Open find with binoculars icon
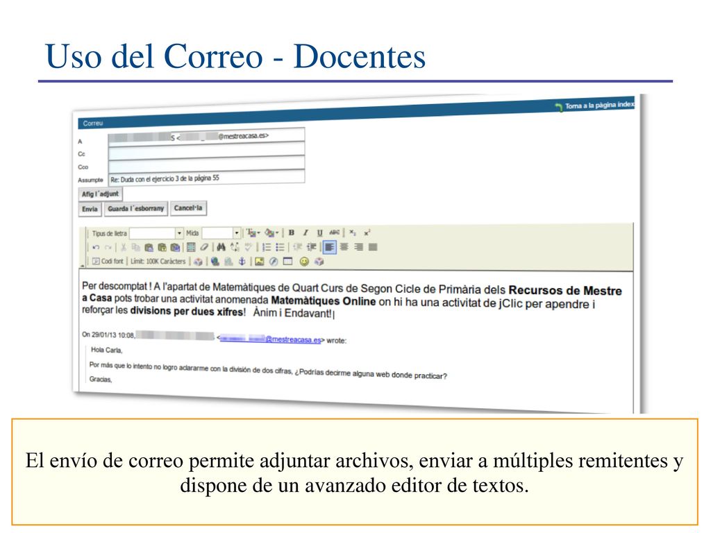The height and width of the screenshot is (533, 711). click(221, 247)
